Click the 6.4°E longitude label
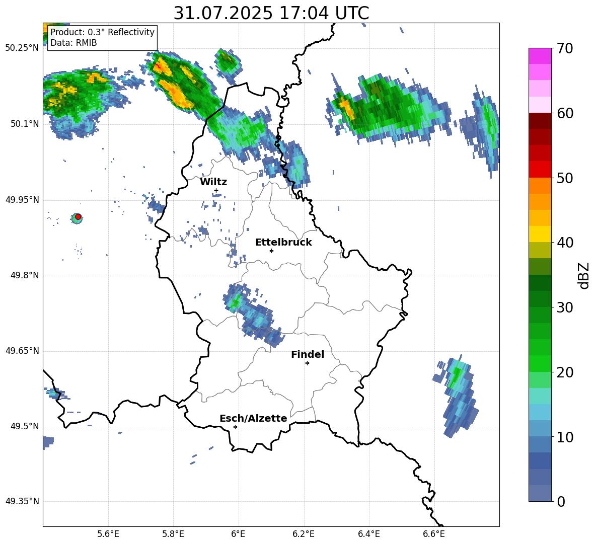The height and width of the screenshot is (544, 596). coord(368,534)
